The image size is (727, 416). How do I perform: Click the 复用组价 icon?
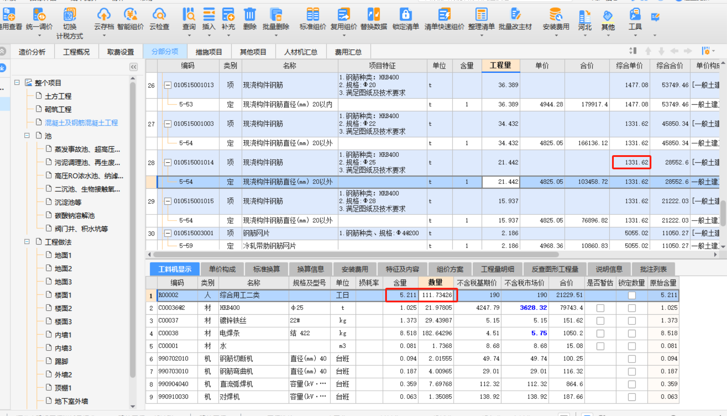pyautogui.click(x=344, y=14)
